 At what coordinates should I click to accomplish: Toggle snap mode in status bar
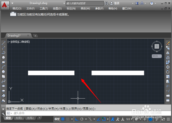68,119
